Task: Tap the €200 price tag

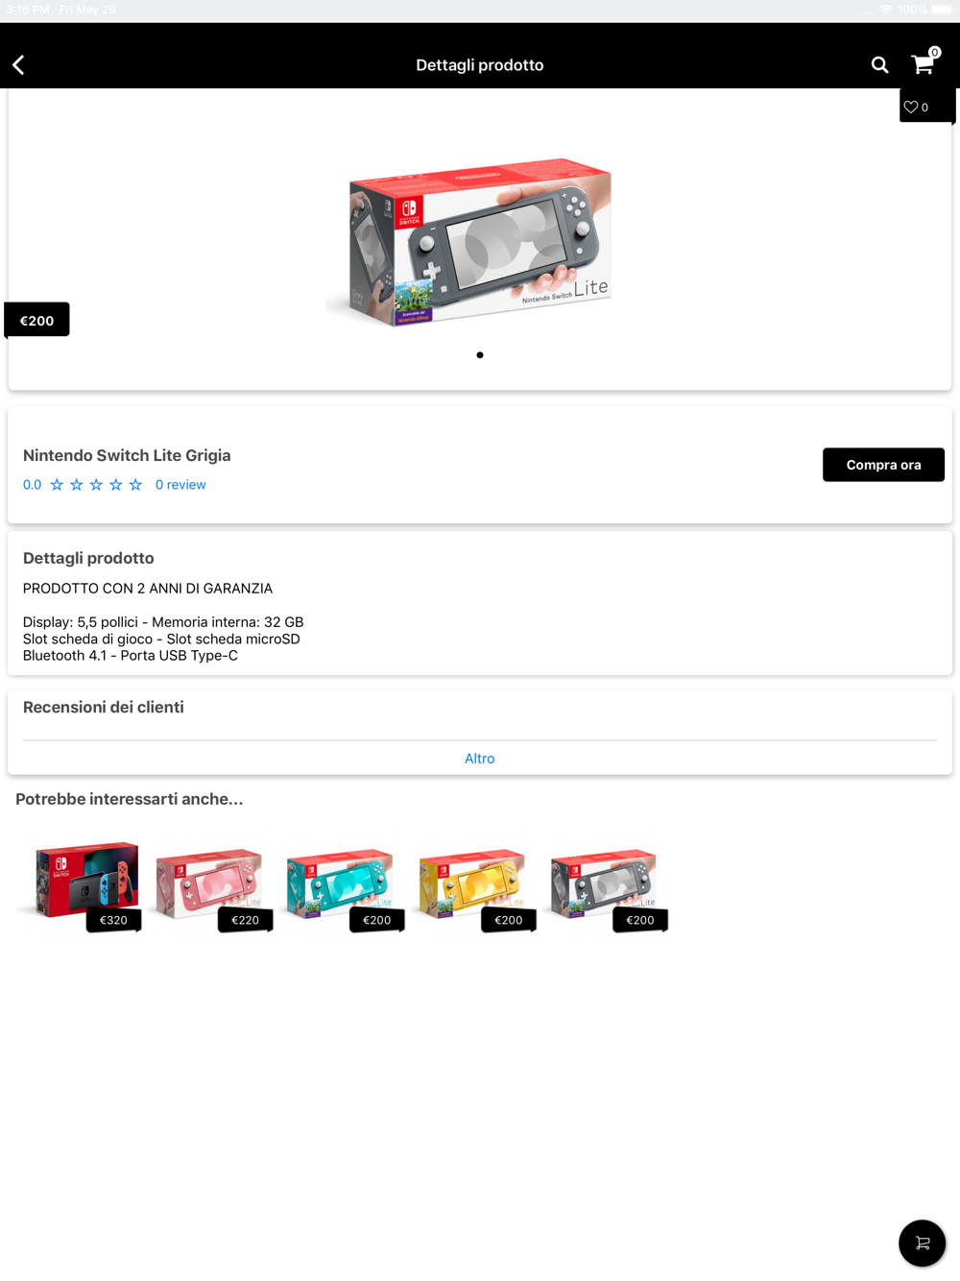Action: click(x=36, y=320)
